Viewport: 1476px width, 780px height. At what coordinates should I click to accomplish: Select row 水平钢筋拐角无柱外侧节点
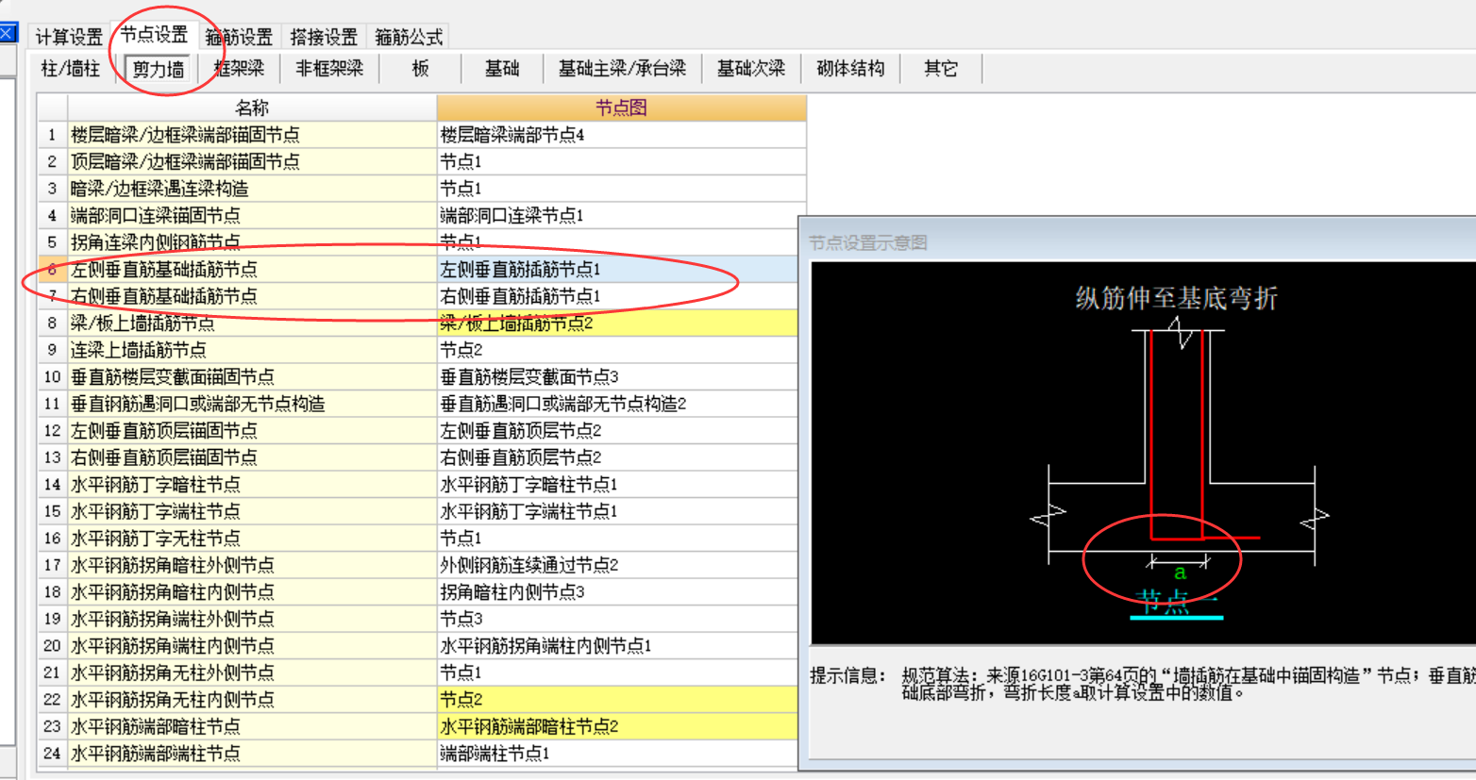click(x=252, y=672)
